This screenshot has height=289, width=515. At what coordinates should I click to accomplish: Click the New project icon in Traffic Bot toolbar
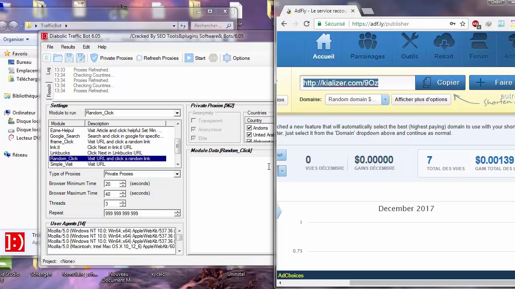point(47,58)
